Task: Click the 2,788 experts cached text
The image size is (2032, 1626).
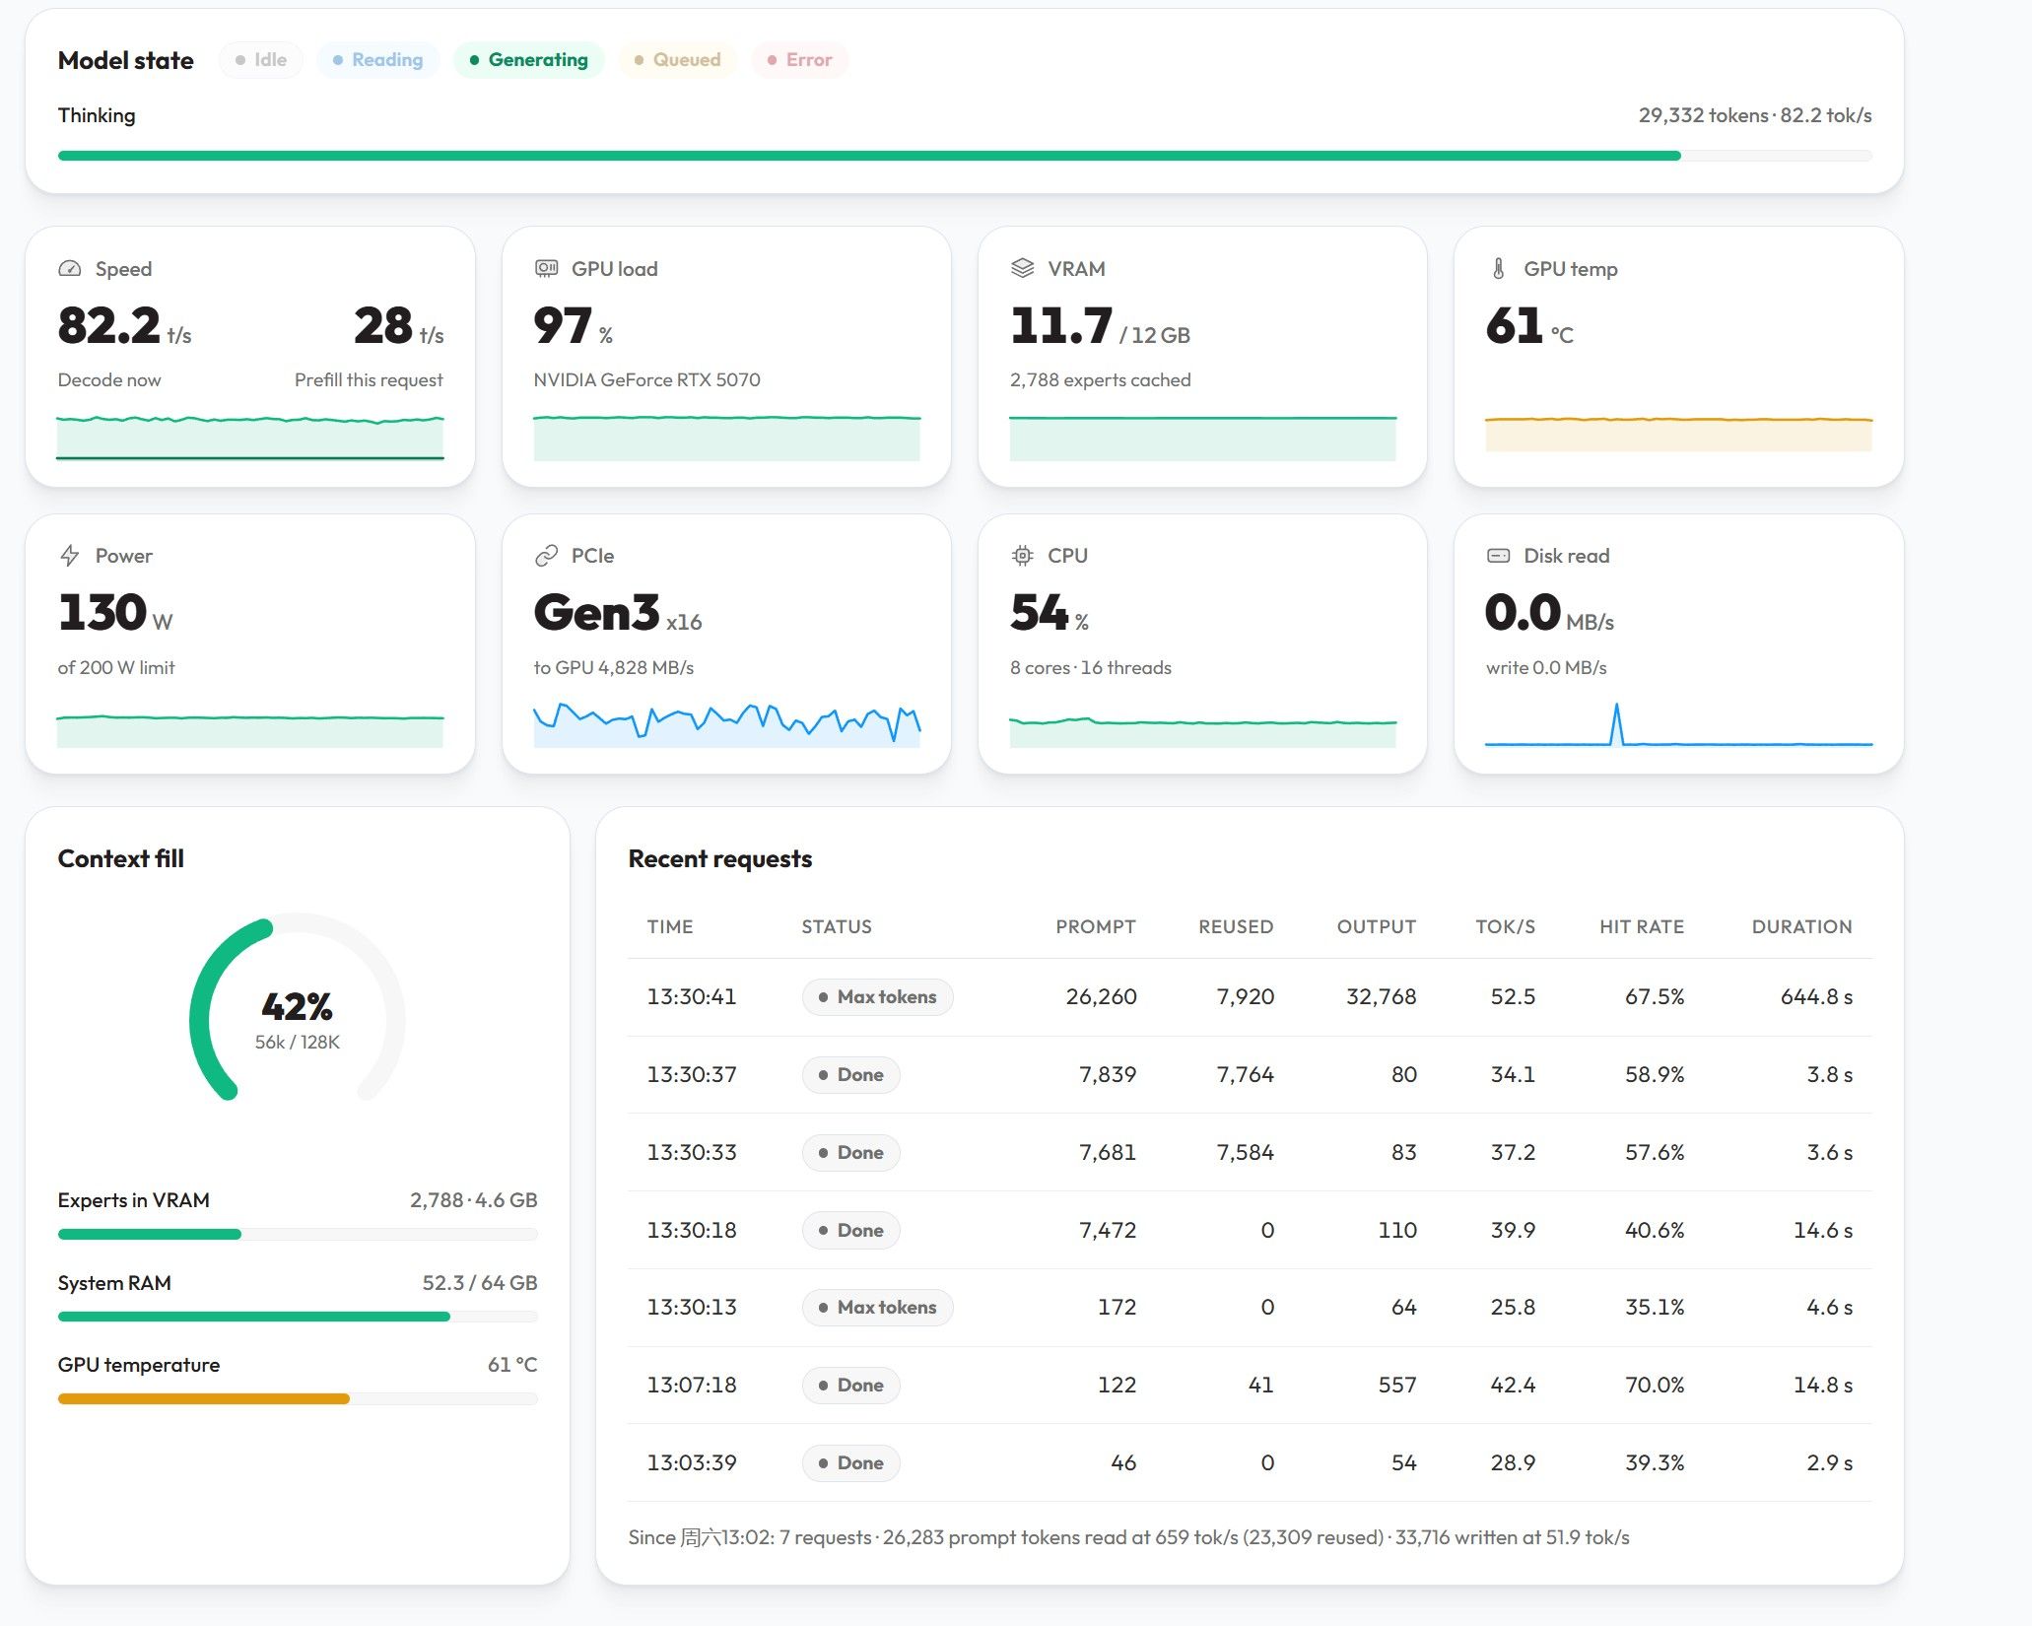Action: 1100,379
